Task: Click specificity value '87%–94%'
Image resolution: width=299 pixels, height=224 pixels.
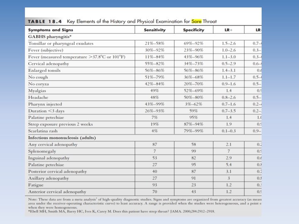Action: (x=194, y=124)
